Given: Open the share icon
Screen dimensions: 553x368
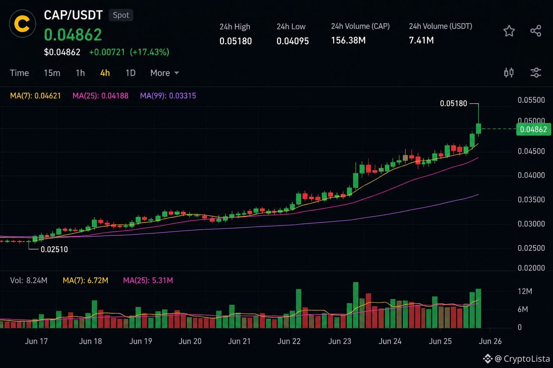Looking at the screenshot, I should [x=536, y=31].
